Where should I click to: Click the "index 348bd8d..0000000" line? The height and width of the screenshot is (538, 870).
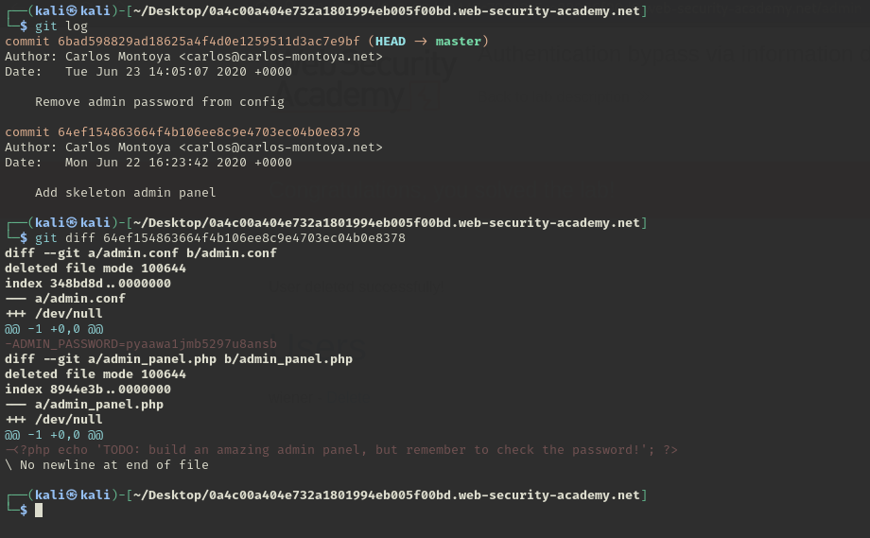[x=88, y=284]
